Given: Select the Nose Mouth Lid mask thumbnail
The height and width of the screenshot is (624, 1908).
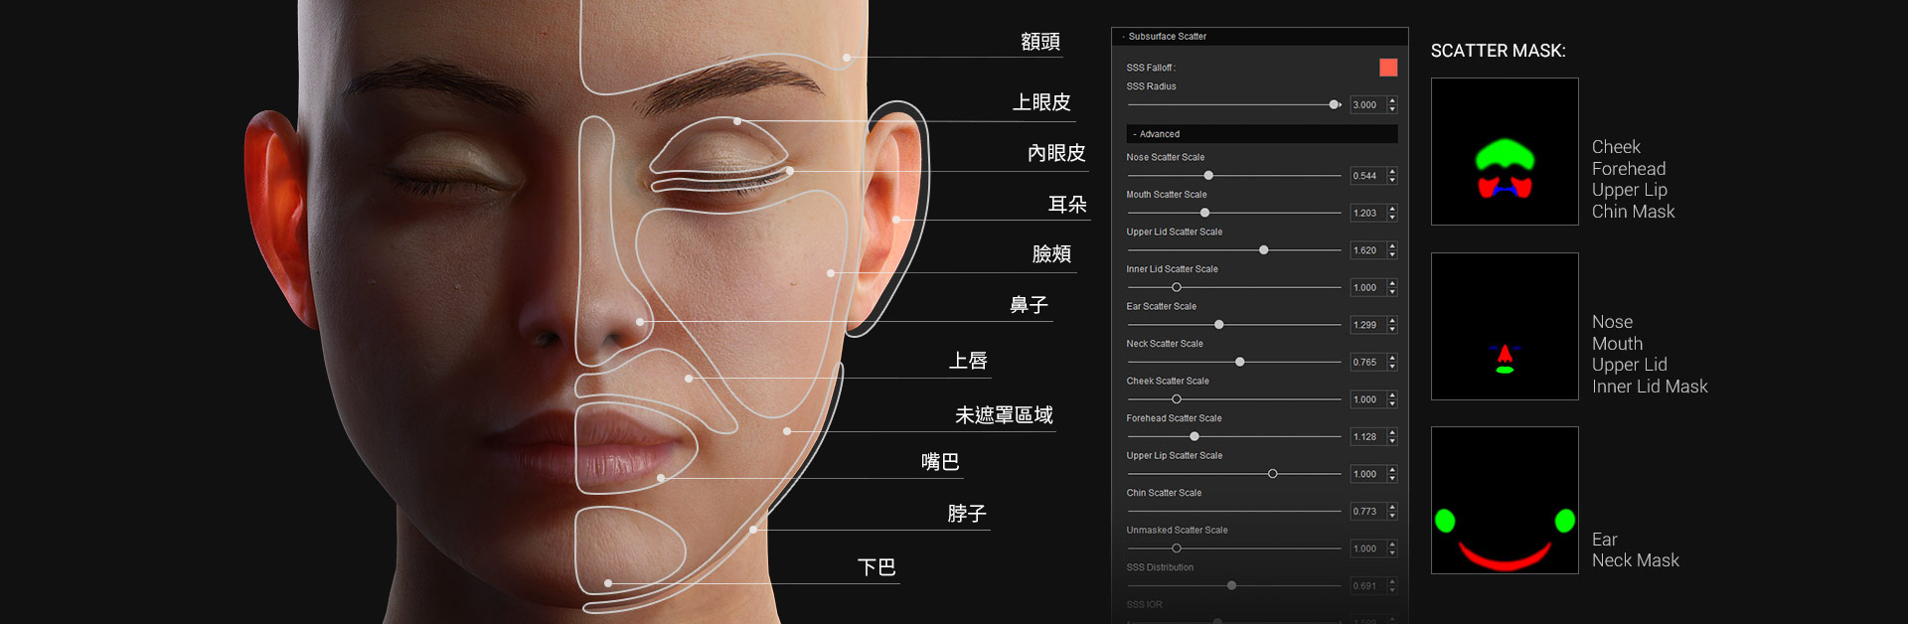Looking at the screenshot, I should [1505, 326].
